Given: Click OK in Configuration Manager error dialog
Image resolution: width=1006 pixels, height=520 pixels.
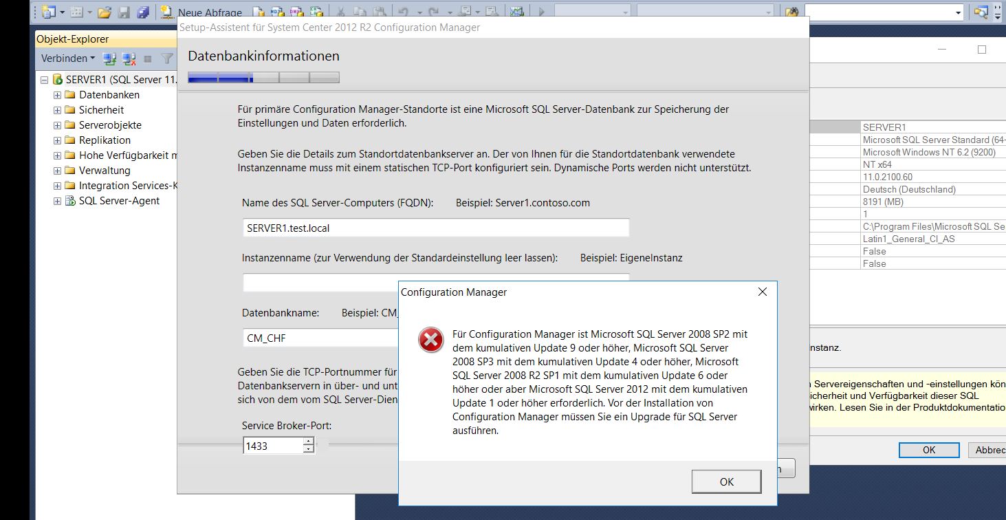Looking at the screenshot, I should (x=727, y=481).
